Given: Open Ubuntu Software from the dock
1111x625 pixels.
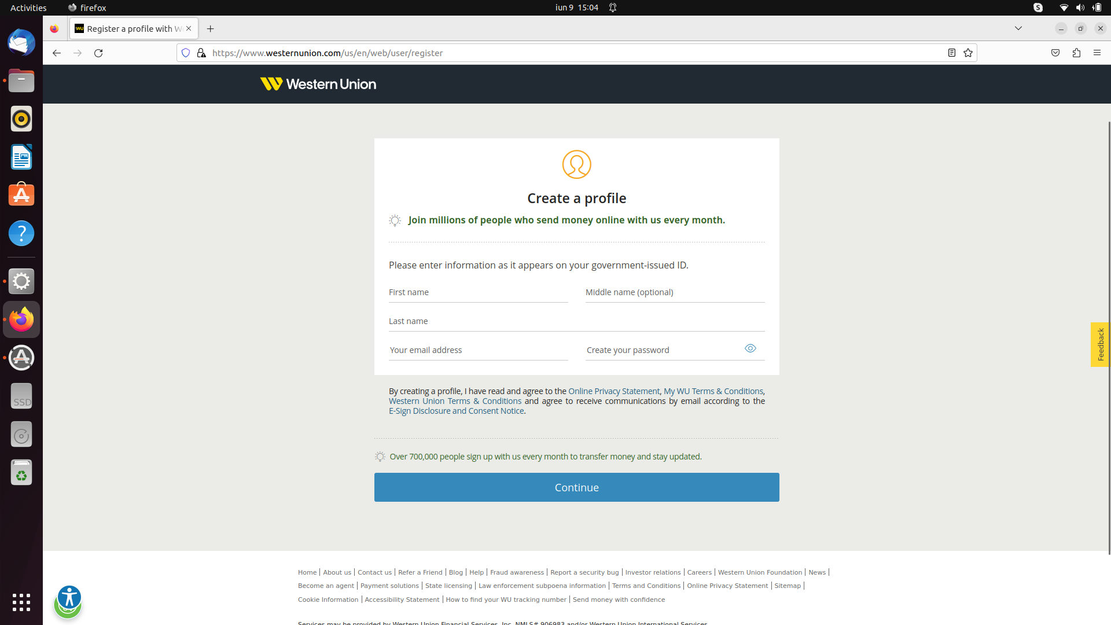Looking at the screenshot, I should point(21,195).
